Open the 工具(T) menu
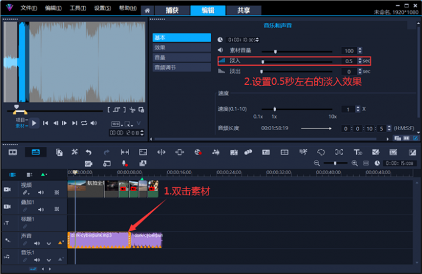Image resolution: width=422 pixels, height=274 pixels. tap(78, 8)
